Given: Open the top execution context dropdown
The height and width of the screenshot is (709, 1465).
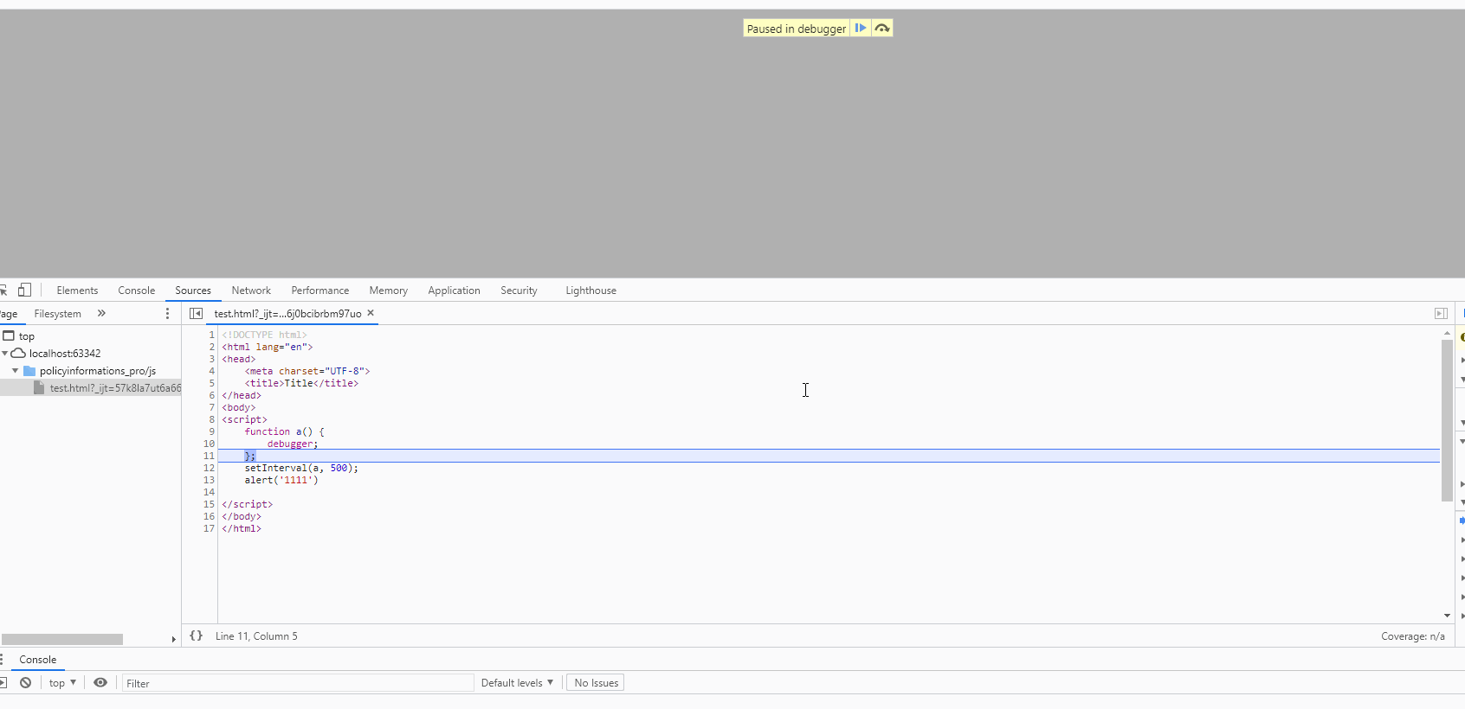Looking at the screenshot, I should pyautogui.click(x=62, y=683).
